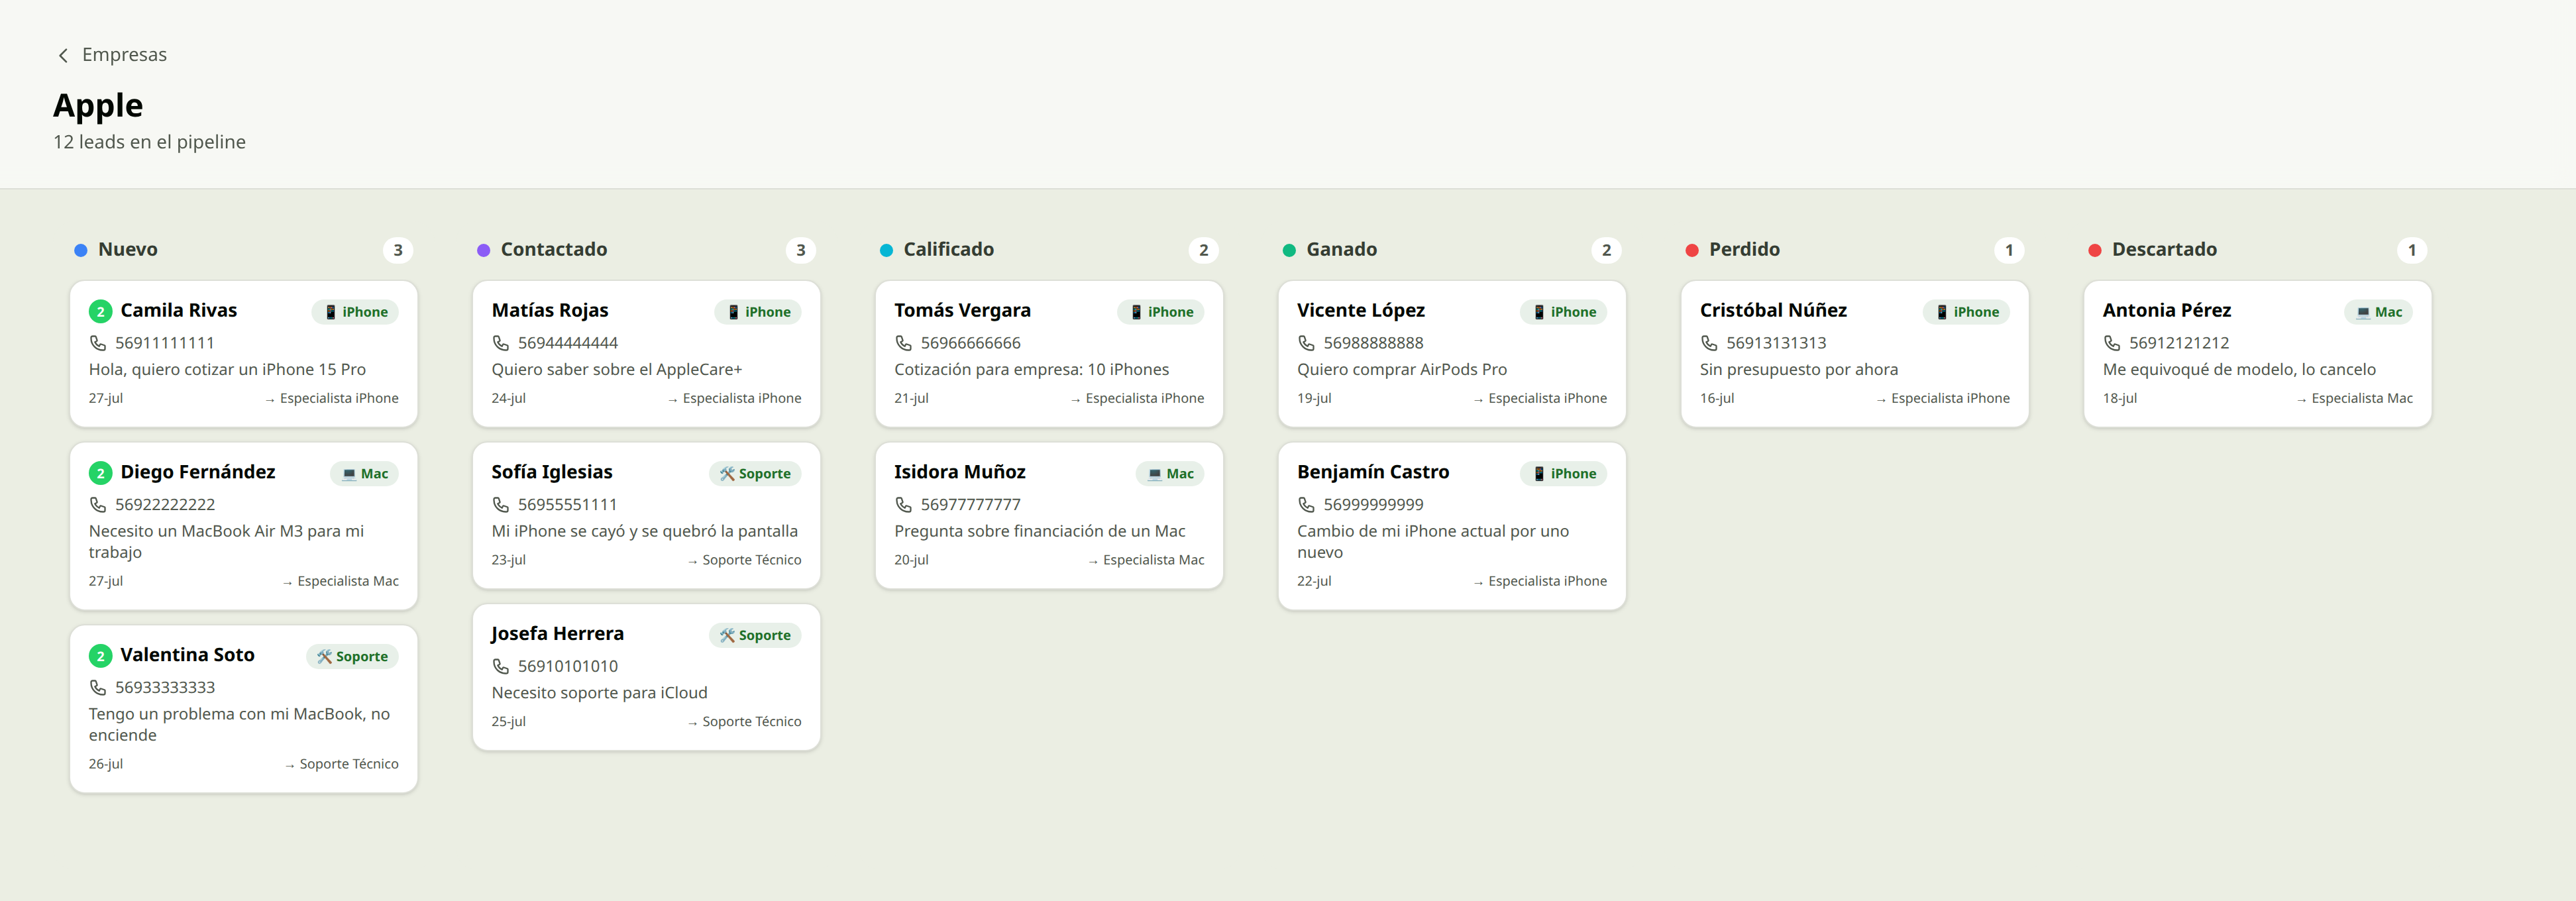Image resolution: width=2576 pixels, height=901 pixels.
Task: Click the unread badge on Camila Rivas
Action: 100,311
